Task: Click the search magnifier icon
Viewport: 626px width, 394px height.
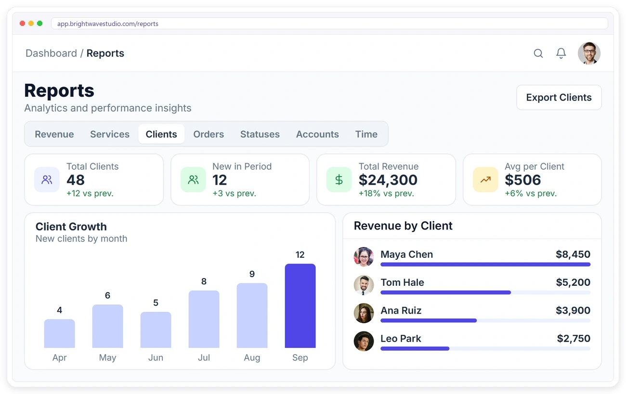Action: [538, 53]
